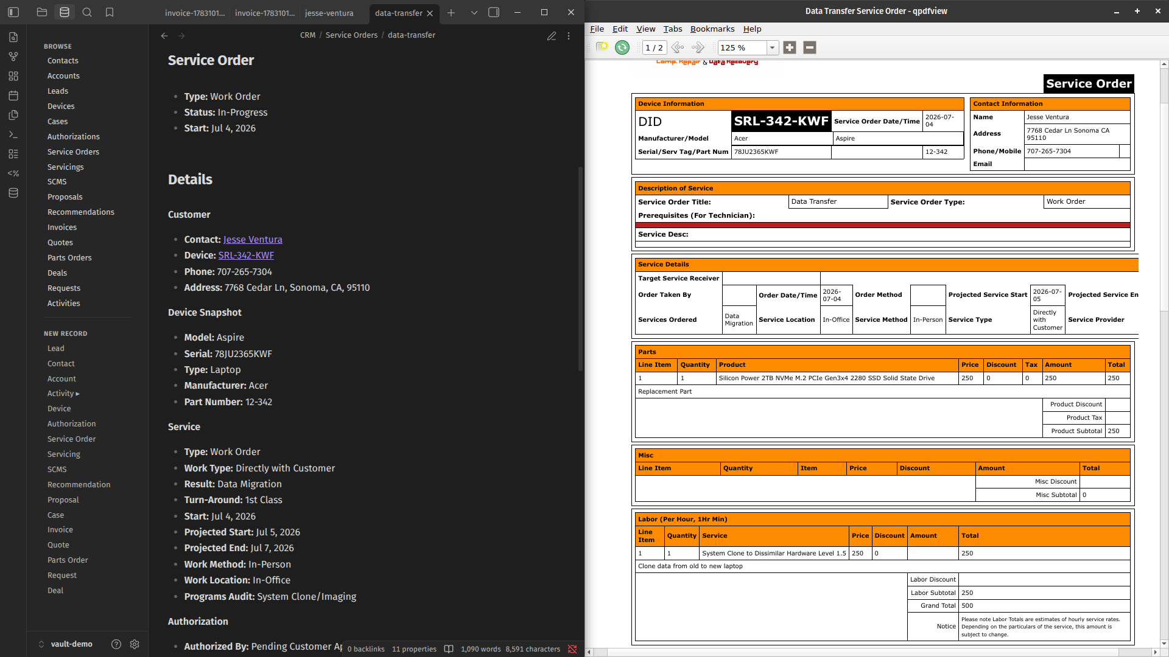Close the data-transfer tab
The width and height of the screenshot is (1169, 657).
[x=430, y=13]
